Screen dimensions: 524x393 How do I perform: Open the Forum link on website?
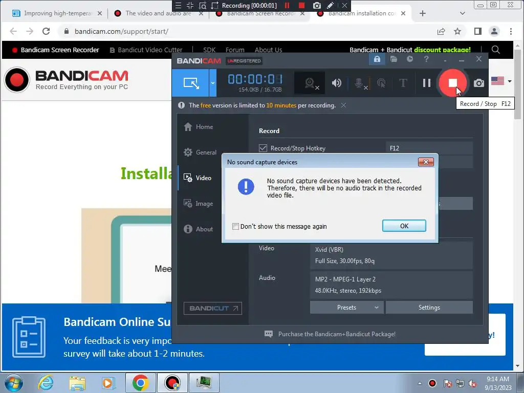point(235,50)
